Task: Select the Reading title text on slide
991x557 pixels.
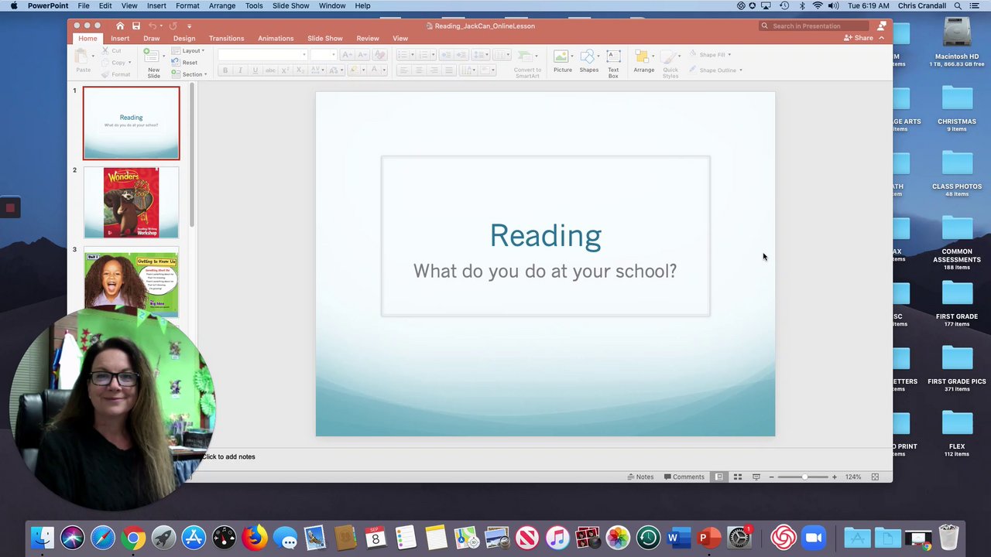Action: (x=545, y=236)
